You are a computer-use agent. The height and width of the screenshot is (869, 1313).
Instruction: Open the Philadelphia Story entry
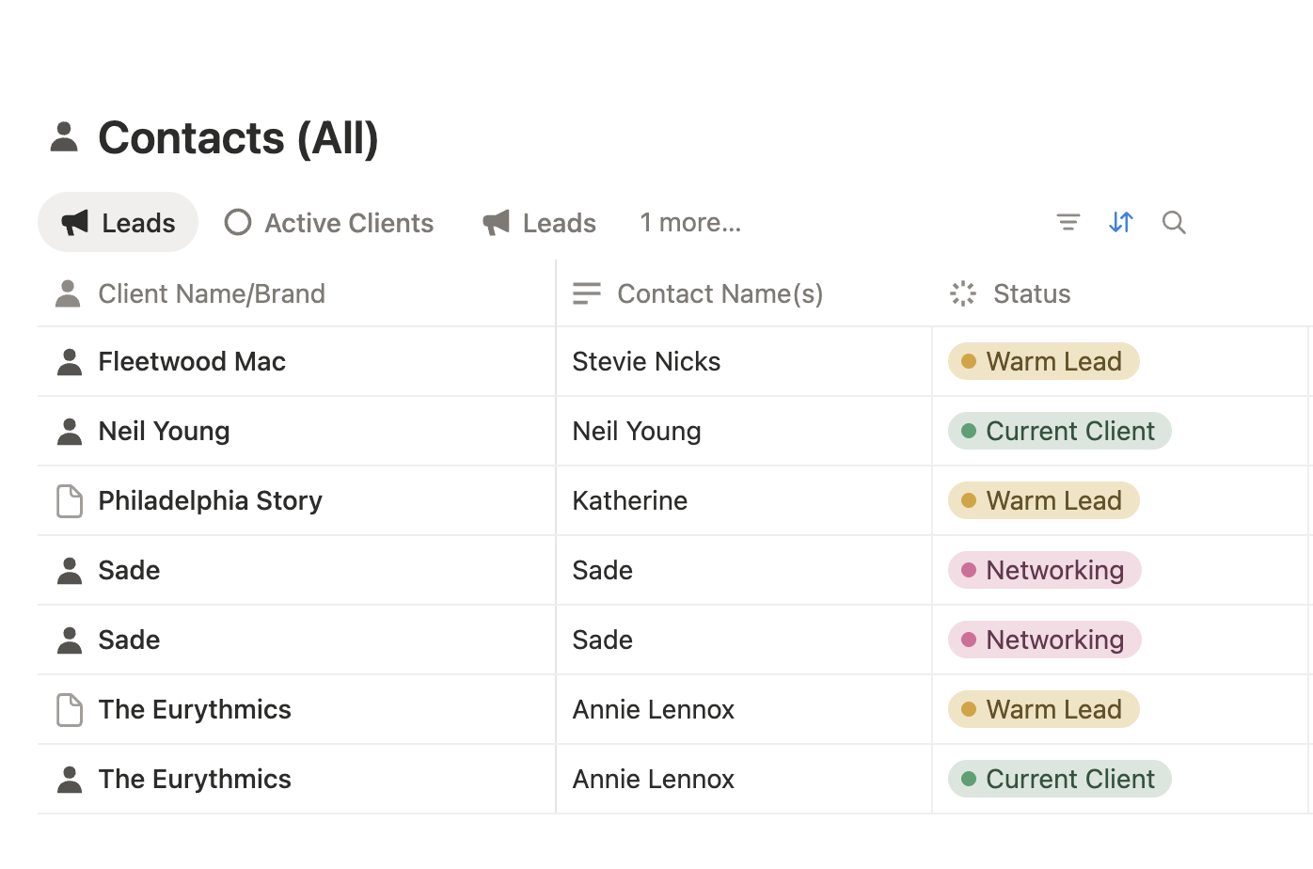click(211, 500)
